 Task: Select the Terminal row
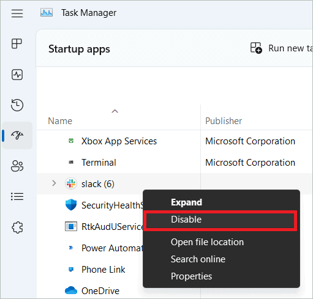pos(99,163)
